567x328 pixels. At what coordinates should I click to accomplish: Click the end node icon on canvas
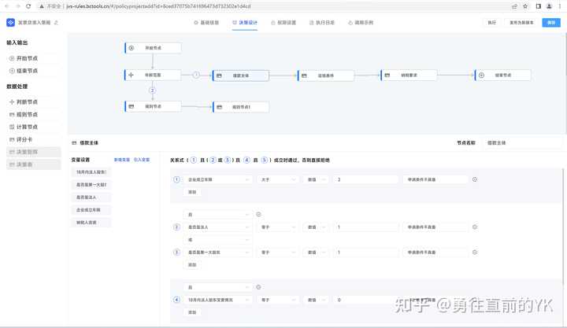coord(481,76)
